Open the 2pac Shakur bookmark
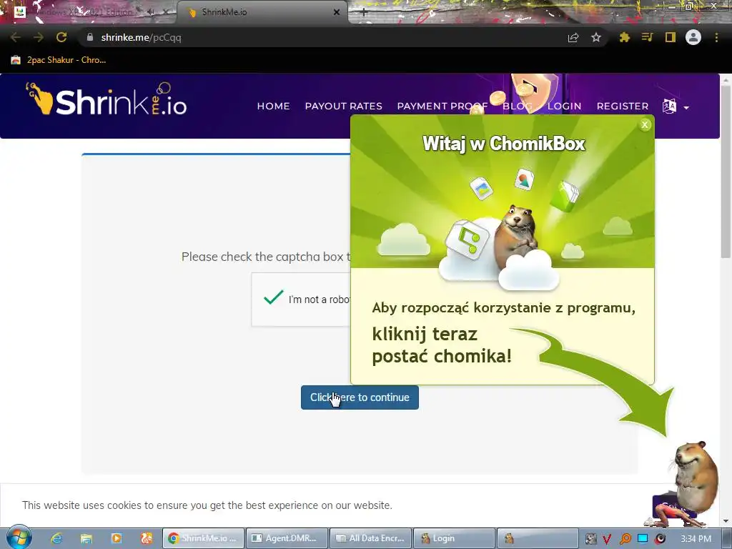732x549 pixels. 59,60
